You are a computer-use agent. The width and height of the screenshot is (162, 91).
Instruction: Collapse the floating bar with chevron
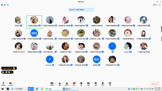click(12, 72)
